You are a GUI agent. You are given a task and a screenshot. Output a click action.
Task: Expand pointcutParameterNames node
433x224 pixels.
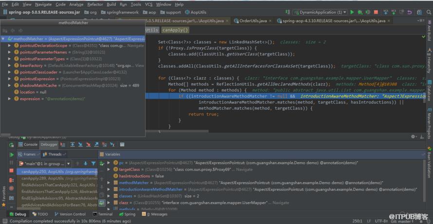coord(9,52)
